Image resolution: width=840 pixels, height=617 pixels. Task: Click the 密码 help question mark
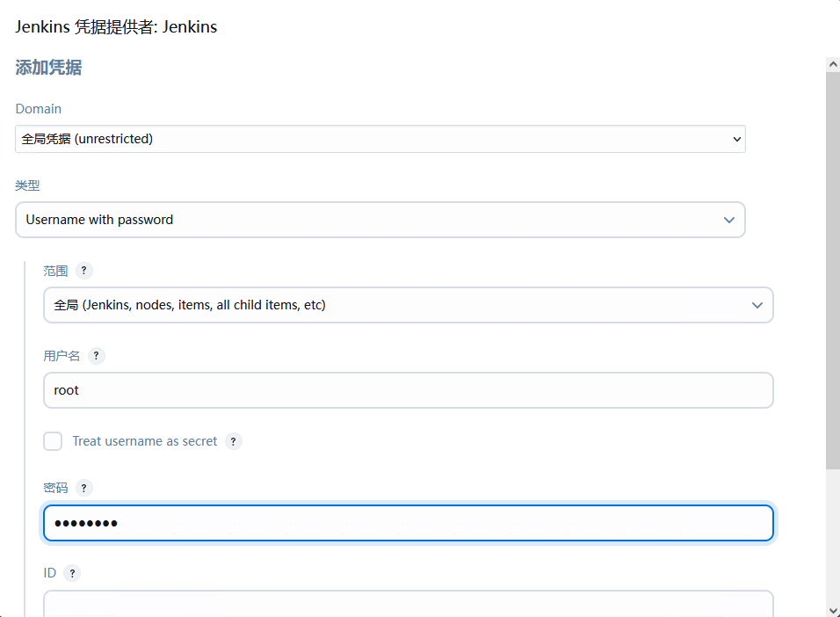(x=83, y=488)
